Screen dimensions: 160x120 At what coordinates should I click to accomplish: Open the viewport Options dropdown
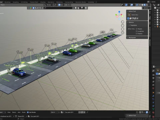click(x=147, y=8)
